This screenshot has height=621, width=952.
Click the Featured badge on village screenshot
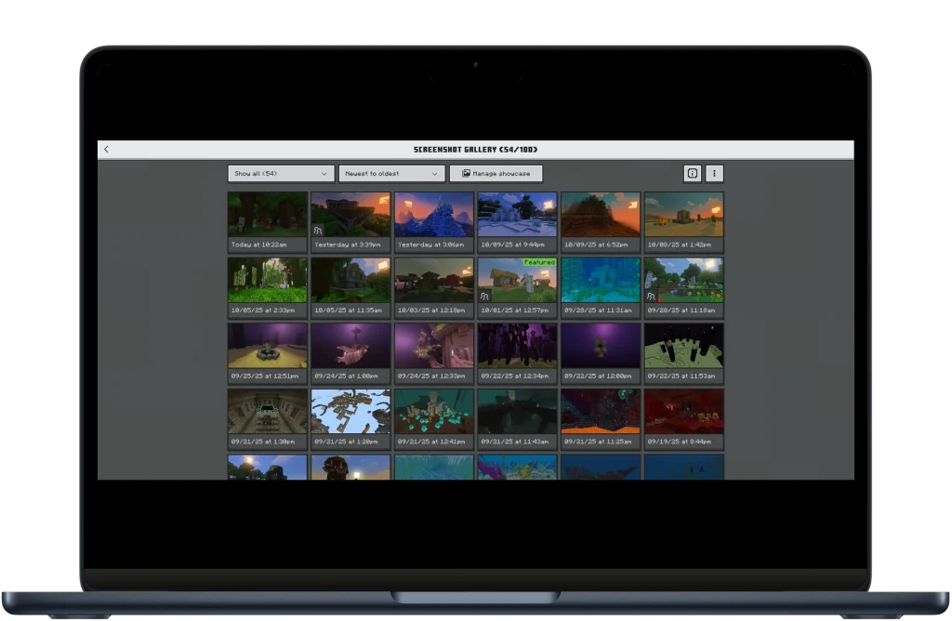(539, 262)
